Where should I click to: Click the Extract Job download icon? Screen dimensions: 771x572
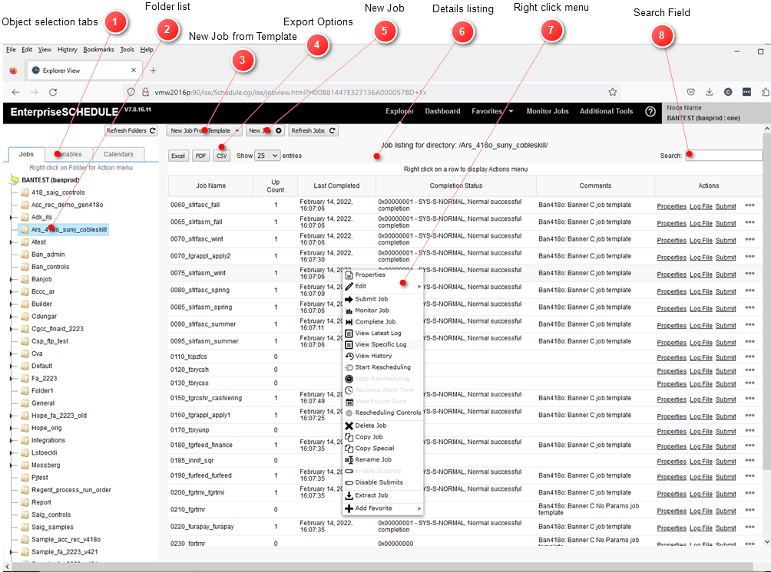coord(349,495)
